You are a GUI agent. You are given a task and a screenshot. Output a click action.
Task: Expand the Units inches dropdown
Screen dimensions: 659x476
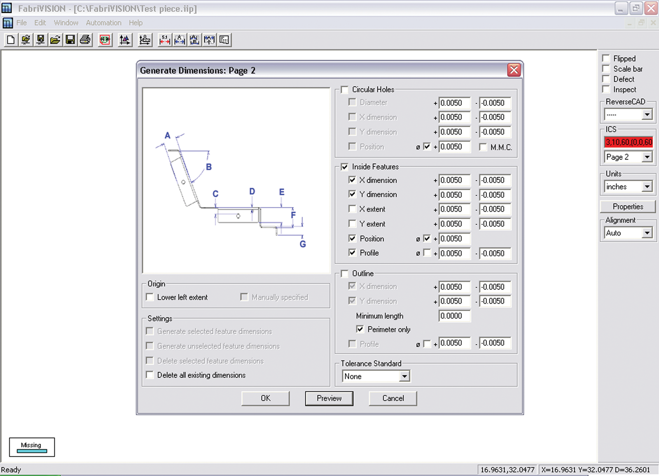[x=647, y=187]
